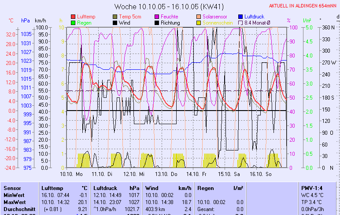This screenshot has height=215, width=340.
Task: Click the 8.4 Monat-Ø legend box
Action: tap(240, 23)
